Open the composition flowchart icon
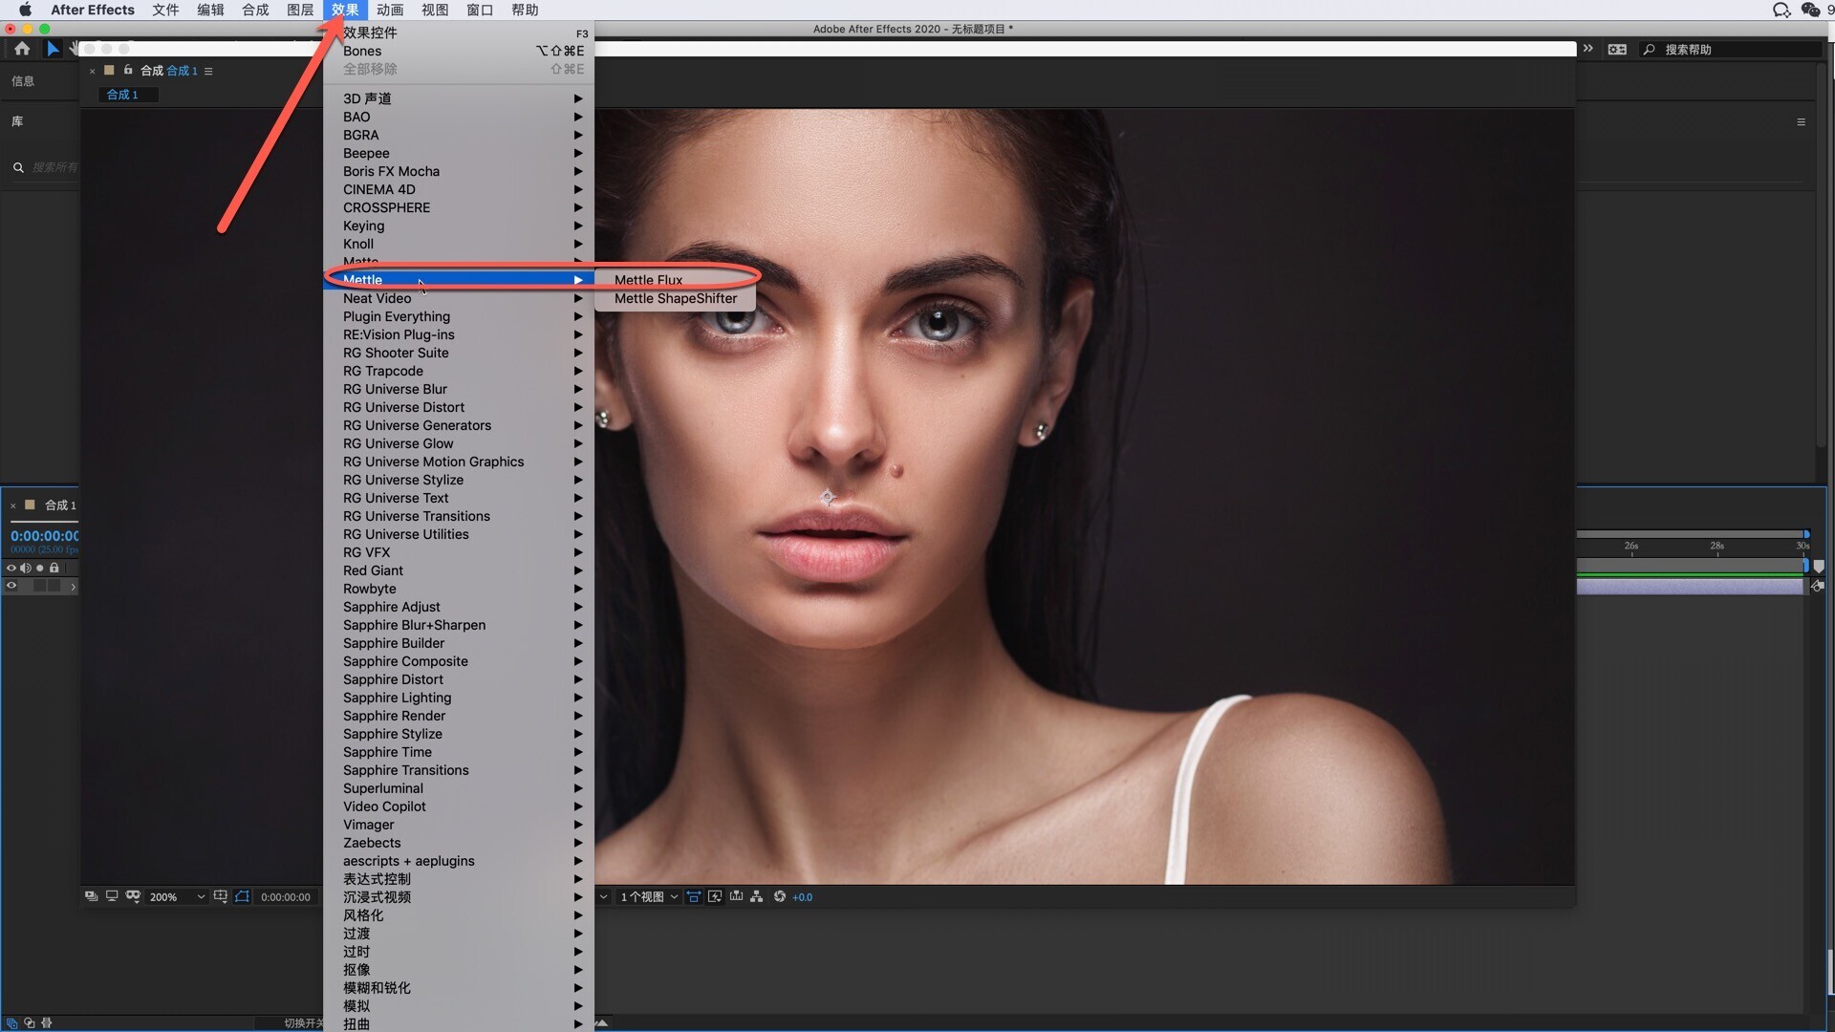This screenshot has height=1032, width=1835. coord(757,896)
